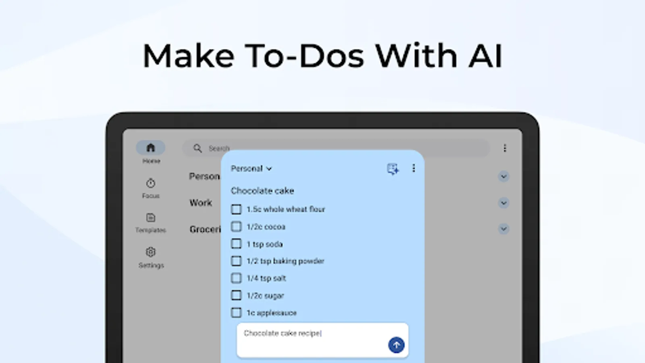Click the Search input field
This screenshot has width=645, height=363.
point(336,148)
